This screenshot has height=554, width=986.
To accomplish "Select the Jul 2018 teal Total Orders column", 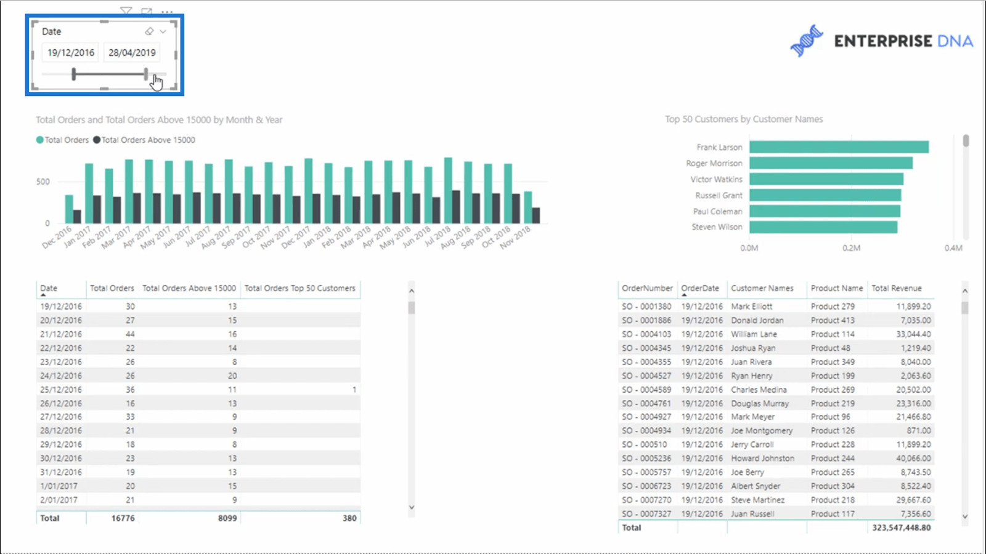I will [448, 191].
